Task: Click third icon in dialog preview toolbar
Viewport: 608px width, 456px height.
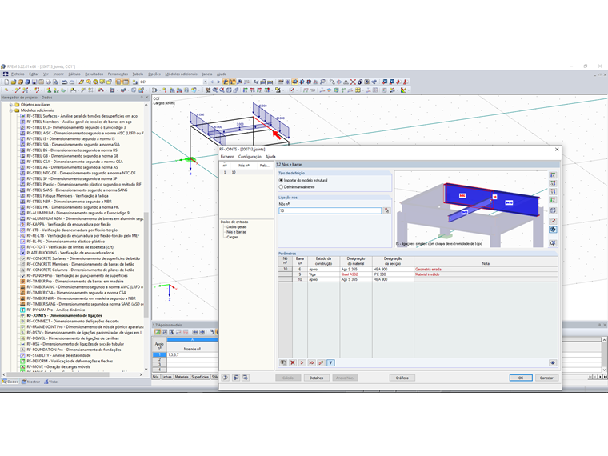Action: coord(553,191)
